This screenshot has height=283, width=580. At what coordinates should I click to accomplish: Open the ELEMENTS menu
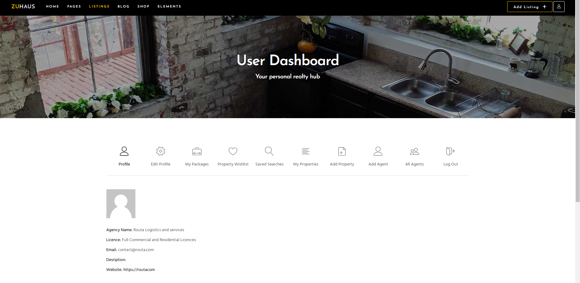click(x=169, y=6)
